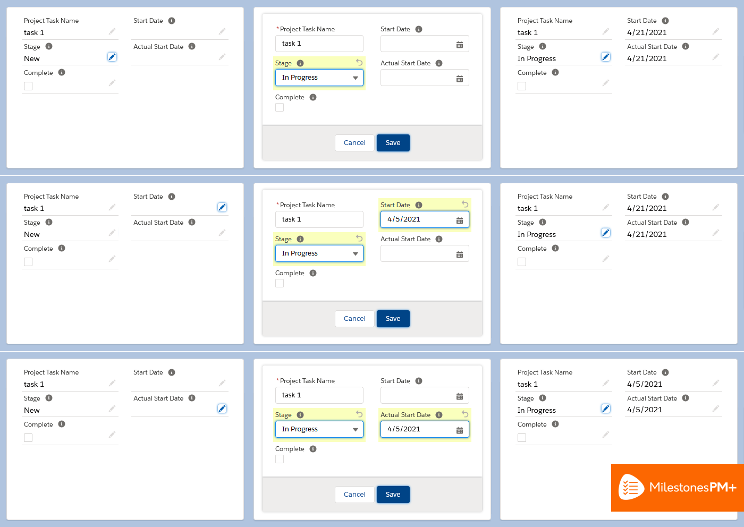The height and width of the screenshot is (527, 744).
Task: Open calendar picker in Actual Start Date field showing 4/5/2021
Action: coord(460,430)
